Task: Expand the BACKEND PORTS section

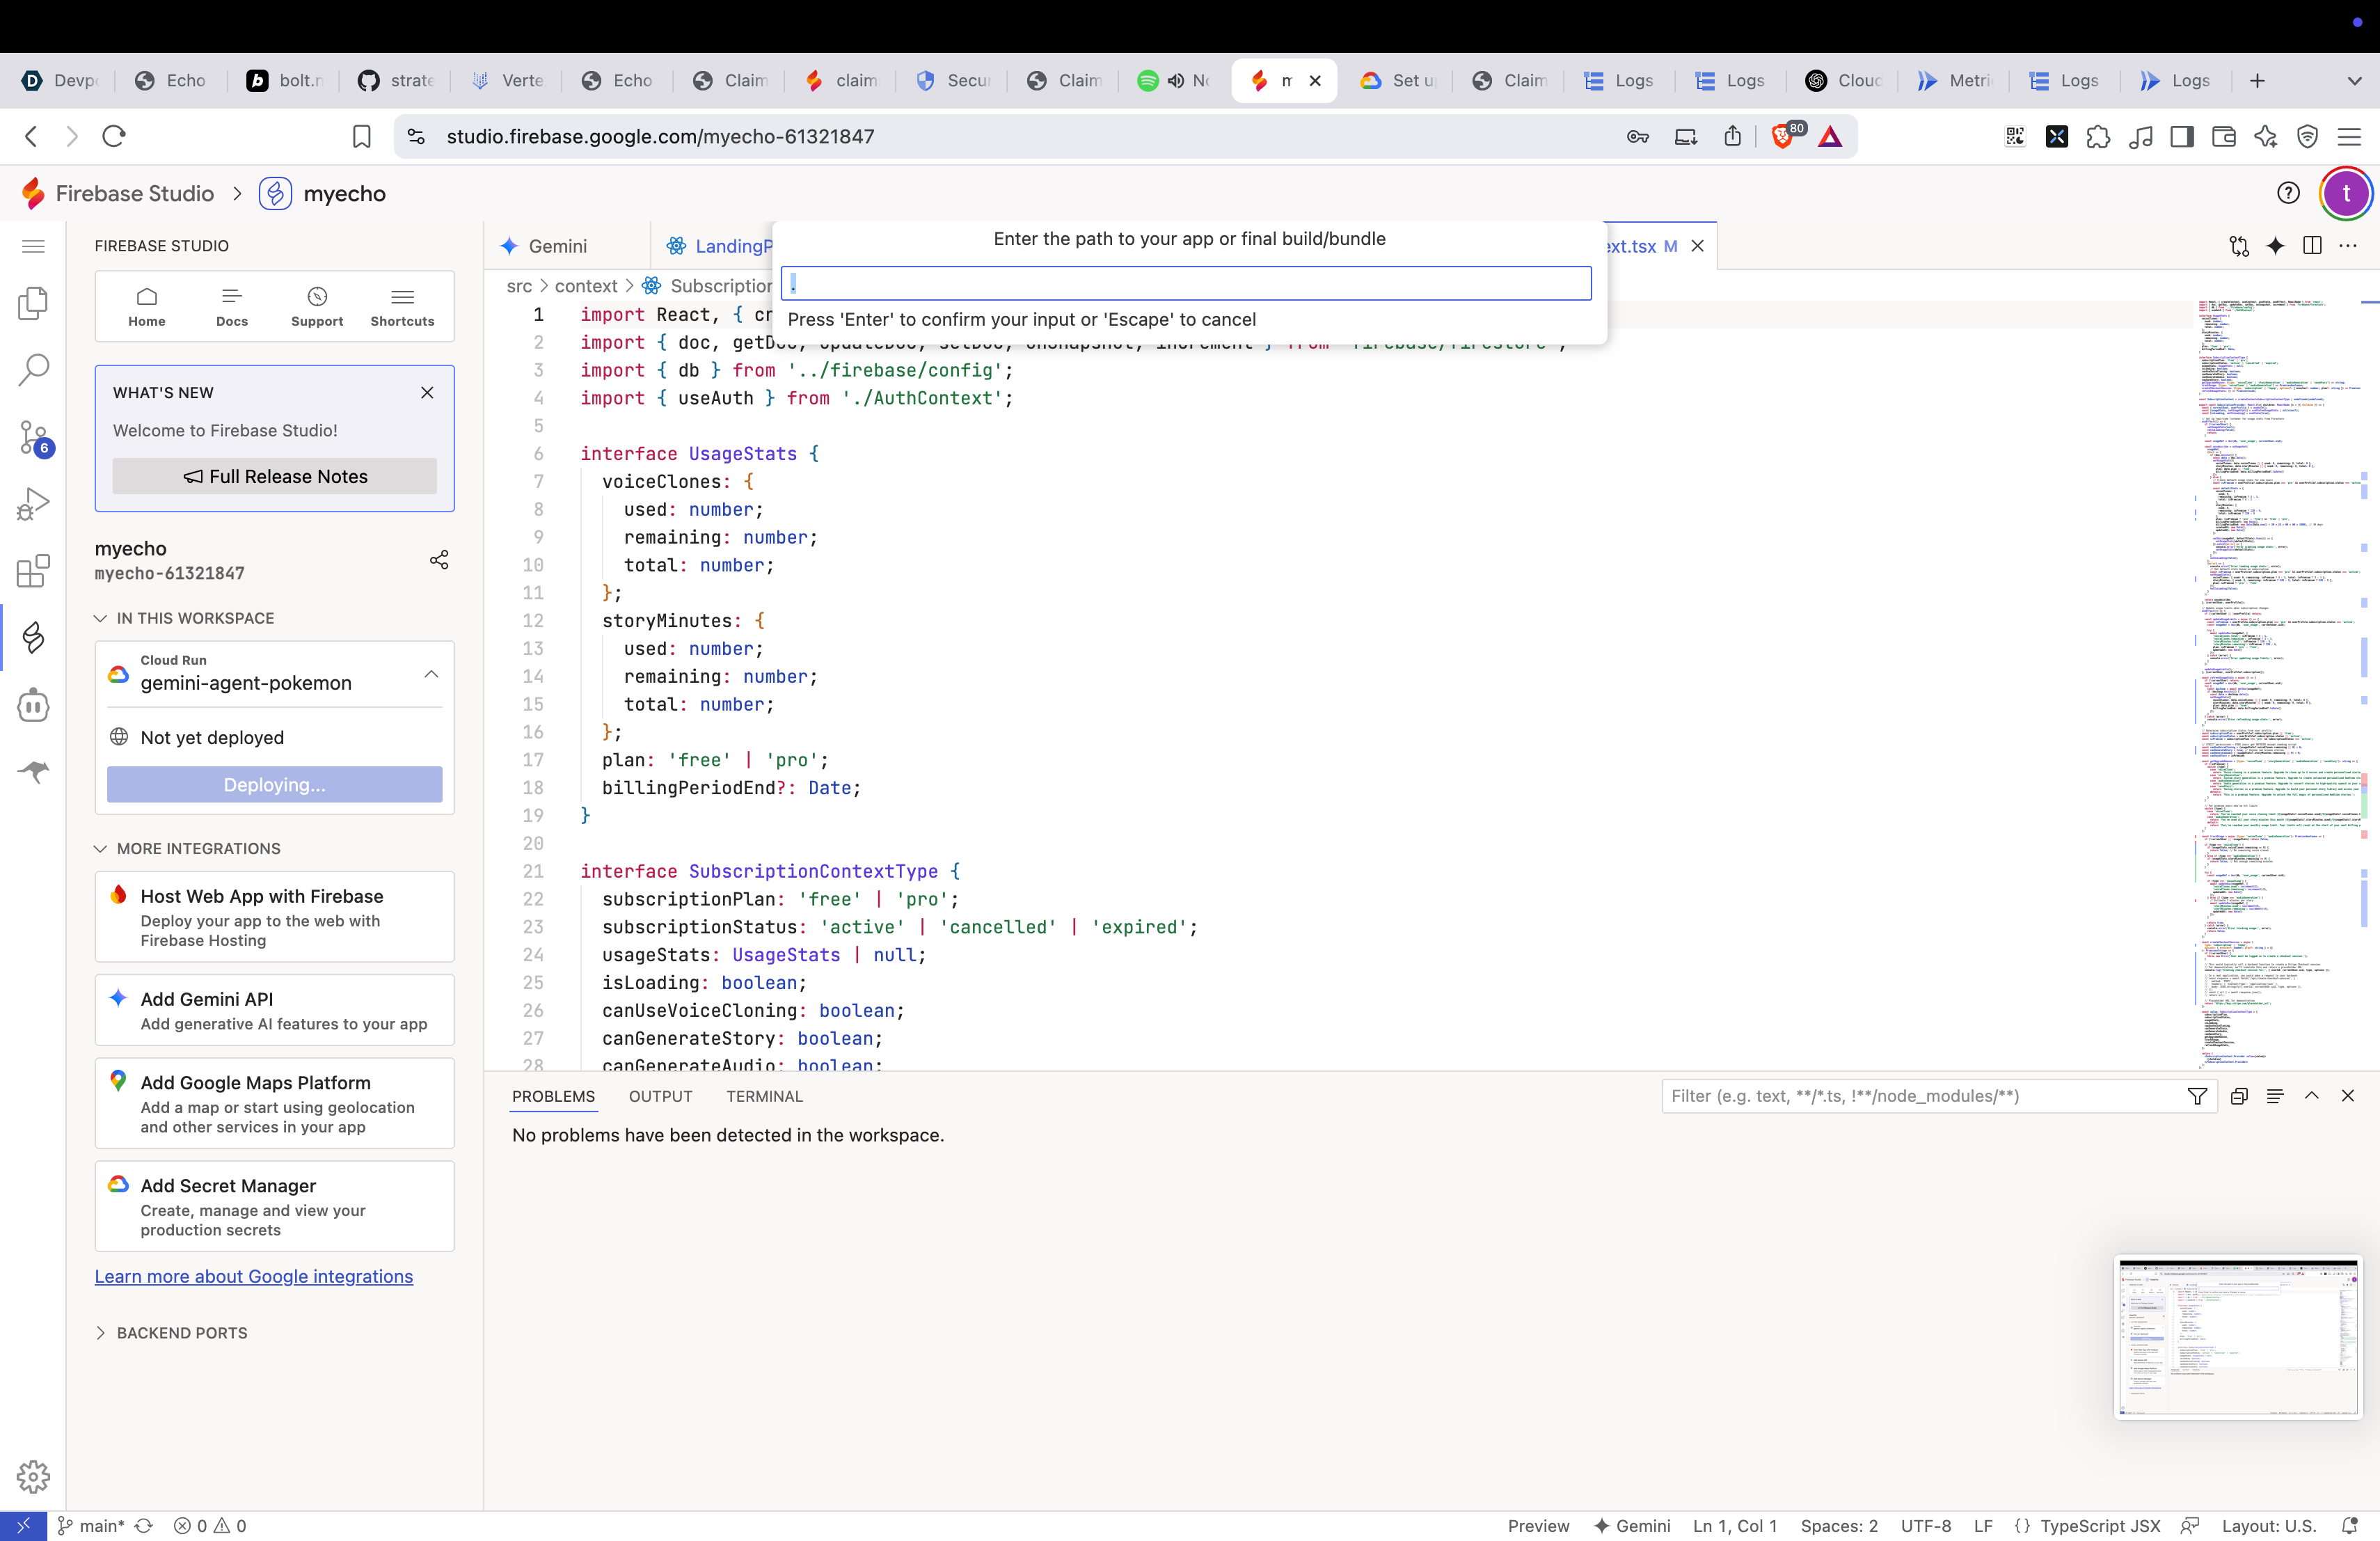Action: (x=101, y=1332)
